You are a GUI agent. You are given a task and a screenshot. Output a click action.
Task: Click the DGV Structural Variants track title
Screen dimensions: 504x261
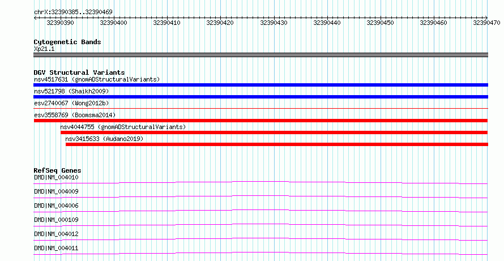79,72
